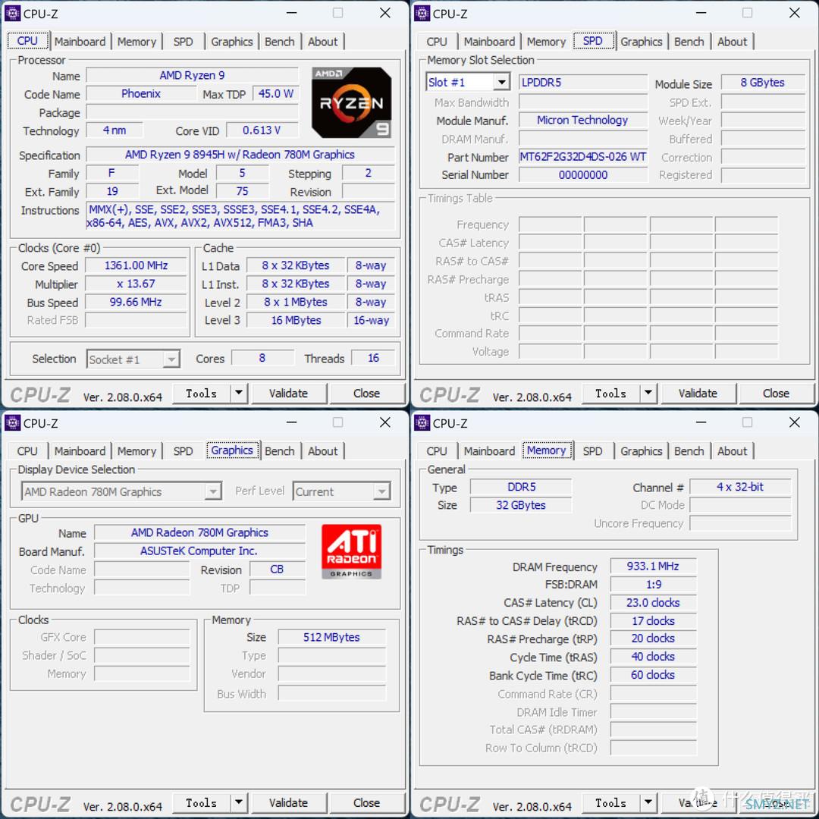Select the CPU tab in the Graphics window
This screenshot has width=819, height=819.
click(27, 451)
